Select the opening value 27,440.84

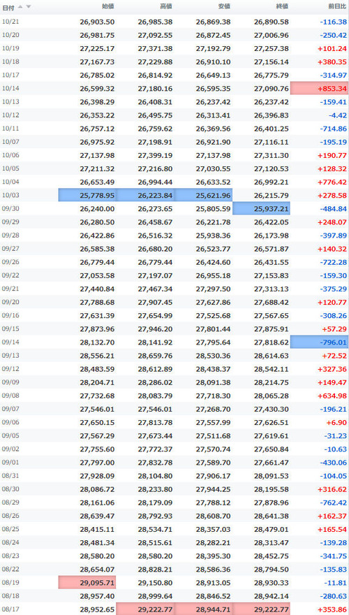(x=97, y=289)
